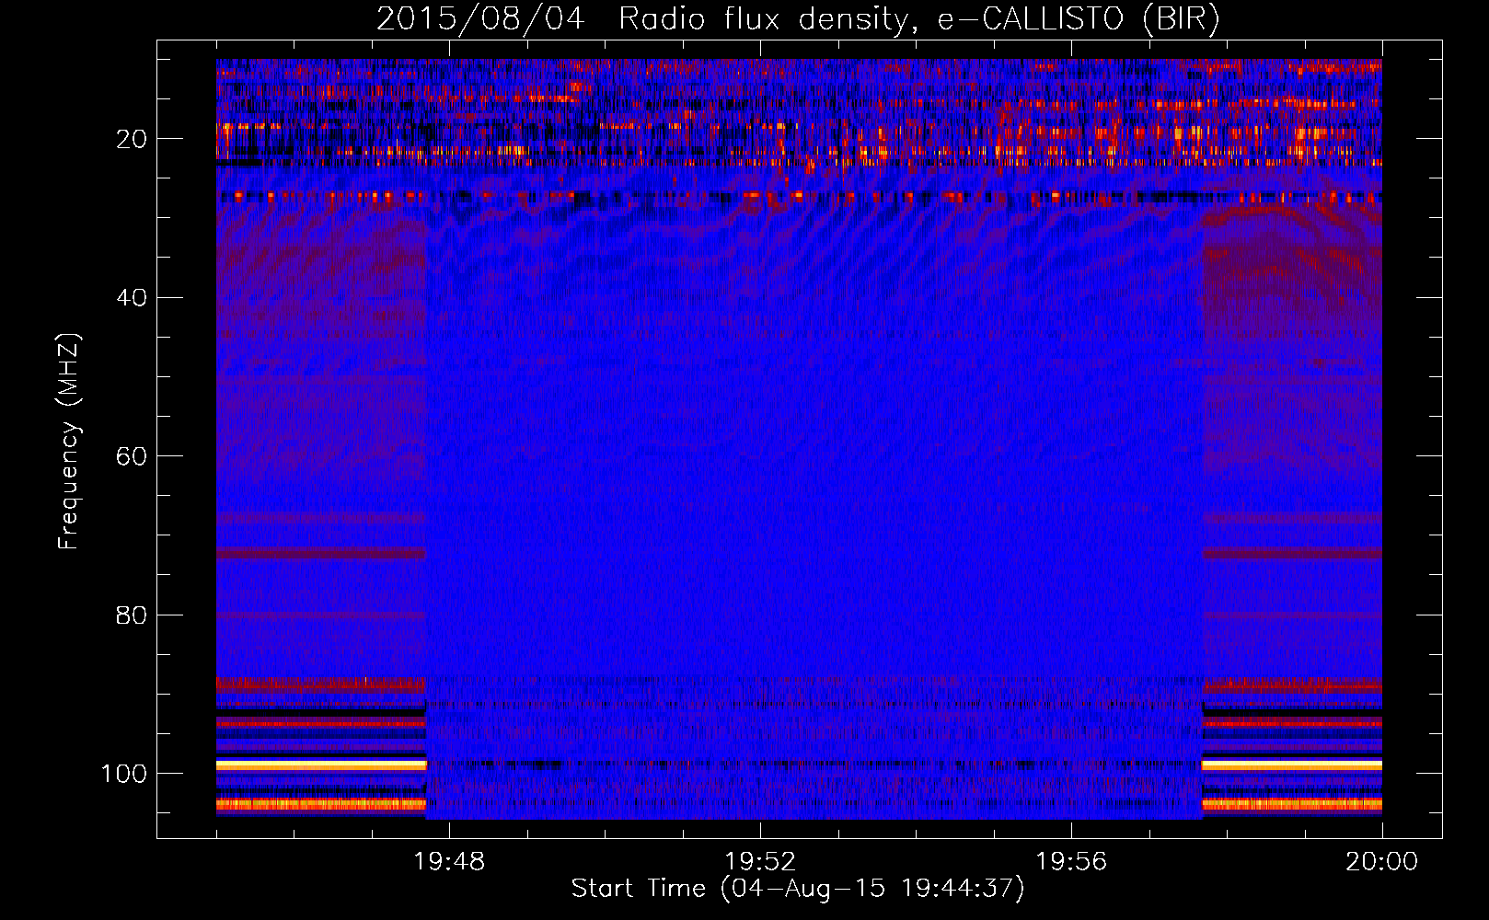Click the 100 MHz frequency tick label
Viewport: 1489px width, 920px height.
click(x=124, y=774)
